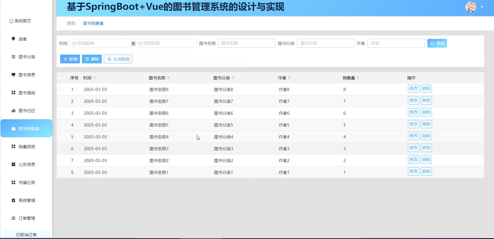Check the row checkbox for 图书名称4

60,137
